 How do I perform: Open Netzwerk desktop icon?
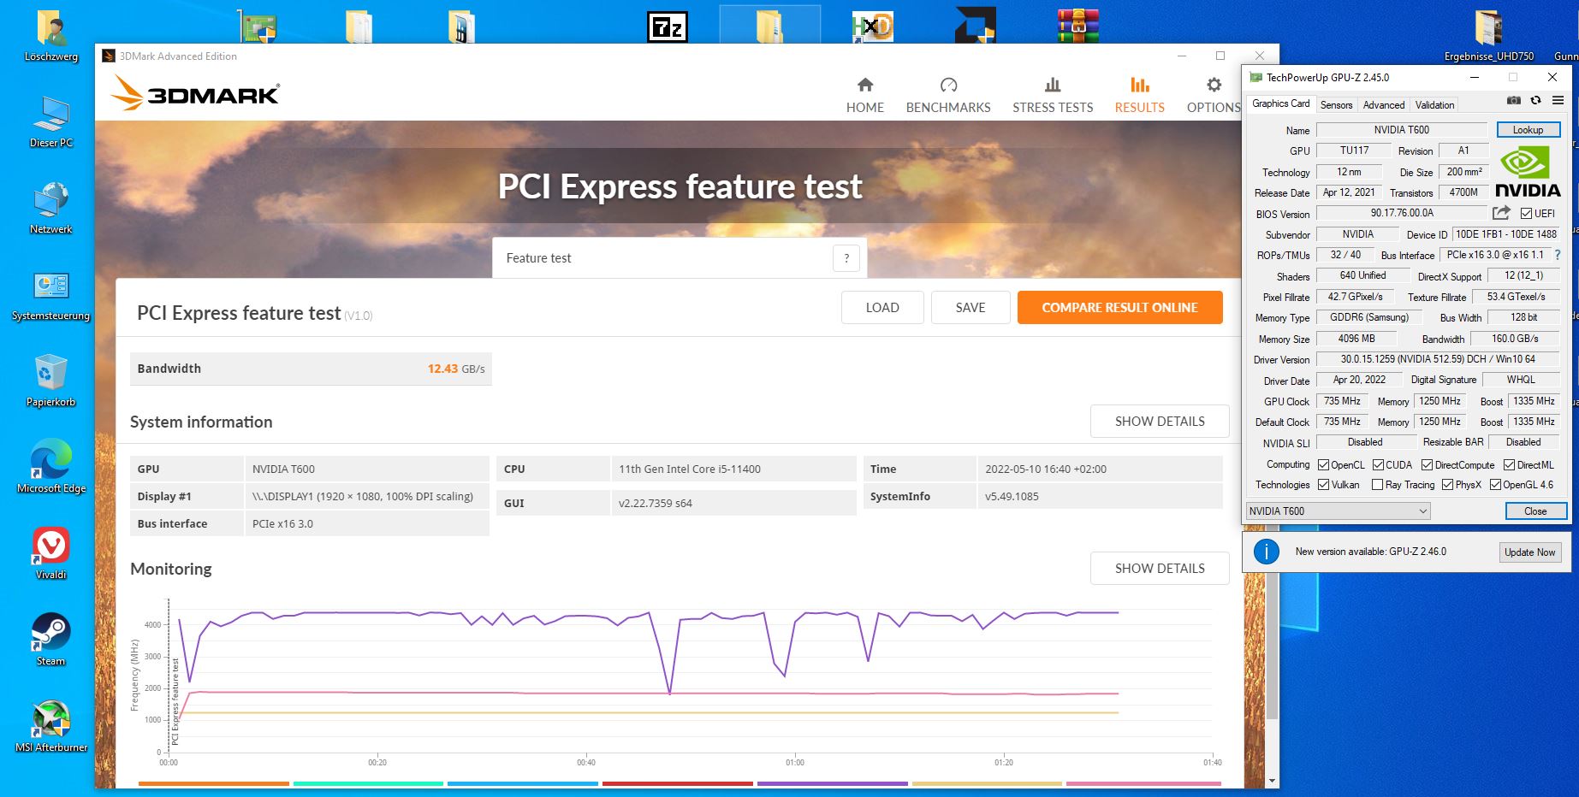(x=51, y=208)
